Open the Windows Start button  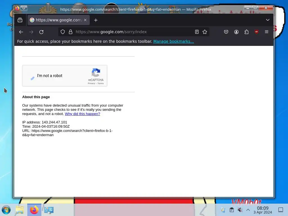(6, 210)
